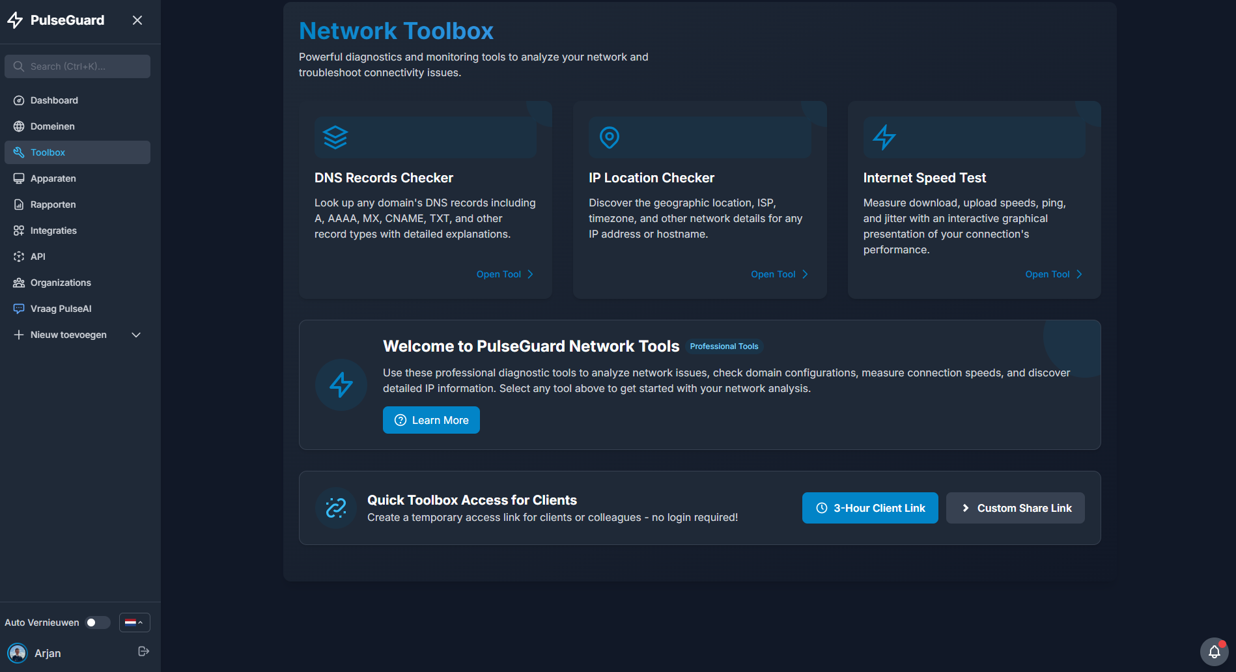Screen dimensions: 1236x672
Task: Click Arjan's profile avatar
Action: (x=17, y=652)
